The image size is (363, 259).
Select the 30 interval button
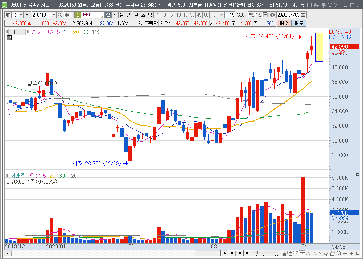(x=193, y=15)
